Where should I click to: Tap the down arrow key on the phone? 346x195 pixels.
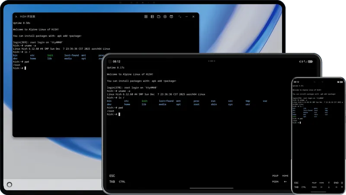pyautogui.click(x=329, y=187)
